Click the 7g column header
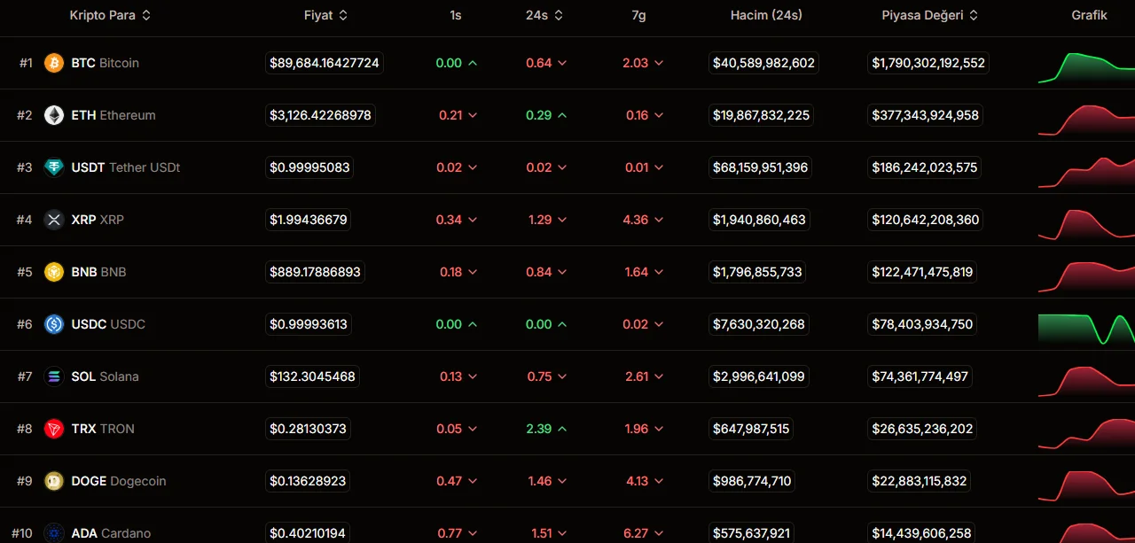The image size is (1135, 543). pyautogui.click(x=638, y=15)
